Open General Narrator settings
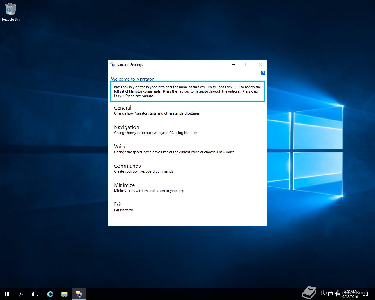Screen dimensions: 375x300 [156, 110]
